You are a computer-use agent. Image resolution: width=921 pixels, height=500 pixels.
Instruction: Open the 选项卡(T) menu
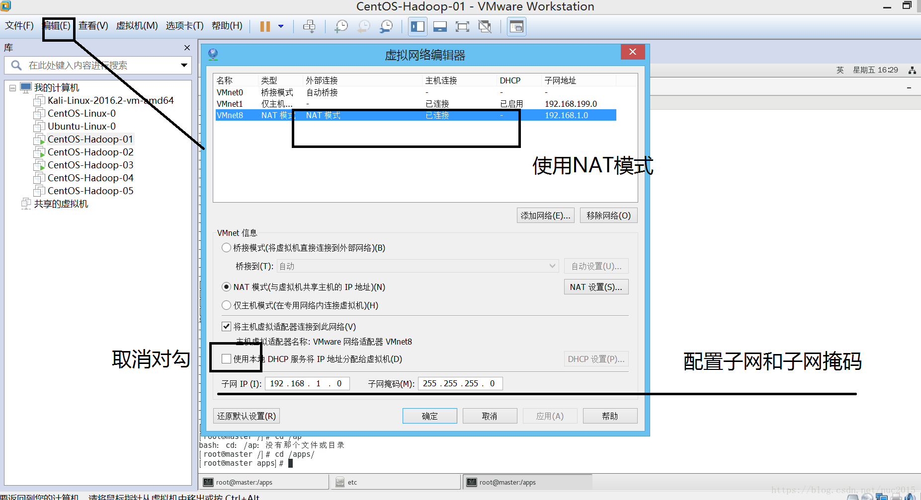[x=184, y=25]
